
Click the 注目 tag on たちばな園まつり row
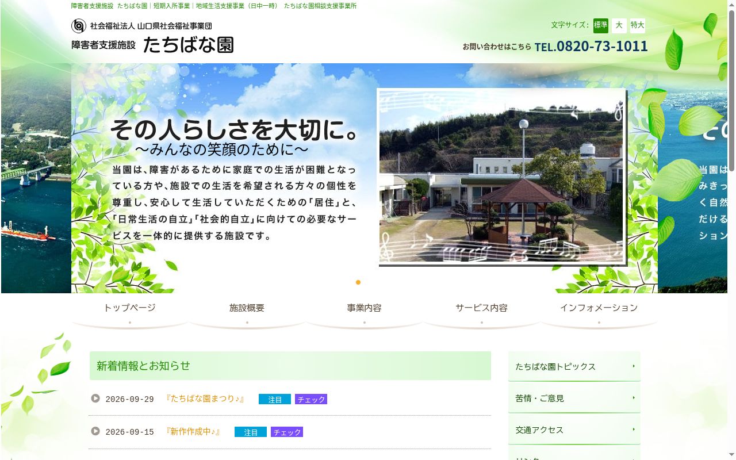point(275,399)
